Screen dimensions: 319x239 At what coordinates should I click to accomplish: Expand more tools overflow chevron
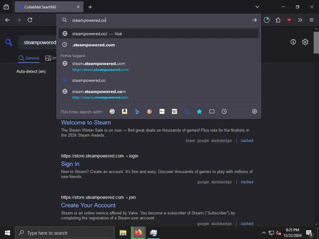click(x=300, y=20)
